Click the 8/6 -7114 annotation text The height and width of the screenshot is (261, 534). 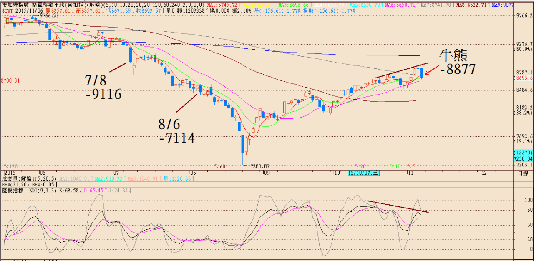pyautogui.click(x=176, y=130)
